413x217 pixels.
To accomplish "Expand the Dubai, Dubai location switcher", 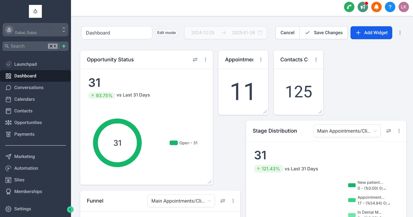I will click(x=35, y=30).
